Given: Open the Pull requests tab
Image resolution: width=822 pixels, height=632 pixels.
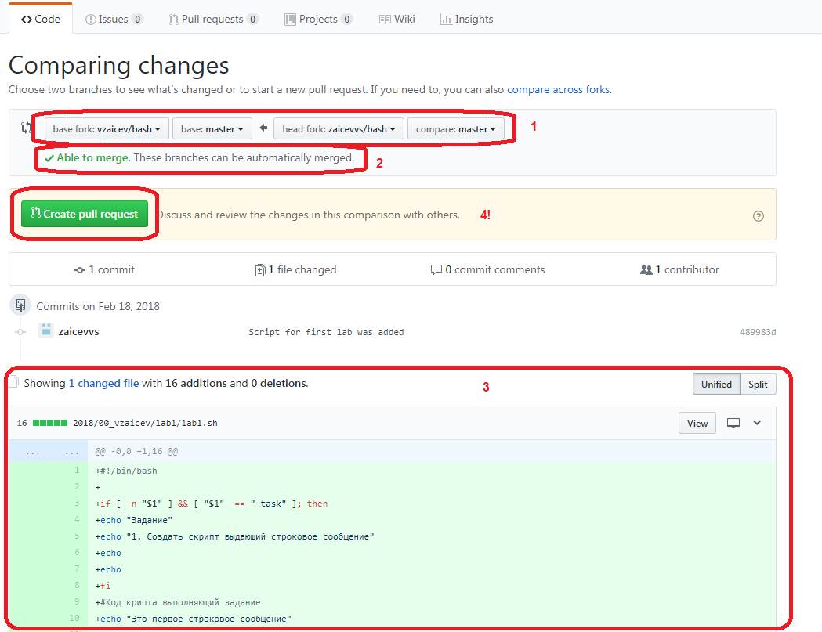Looking at the screenshot, I should pos(213,19).
